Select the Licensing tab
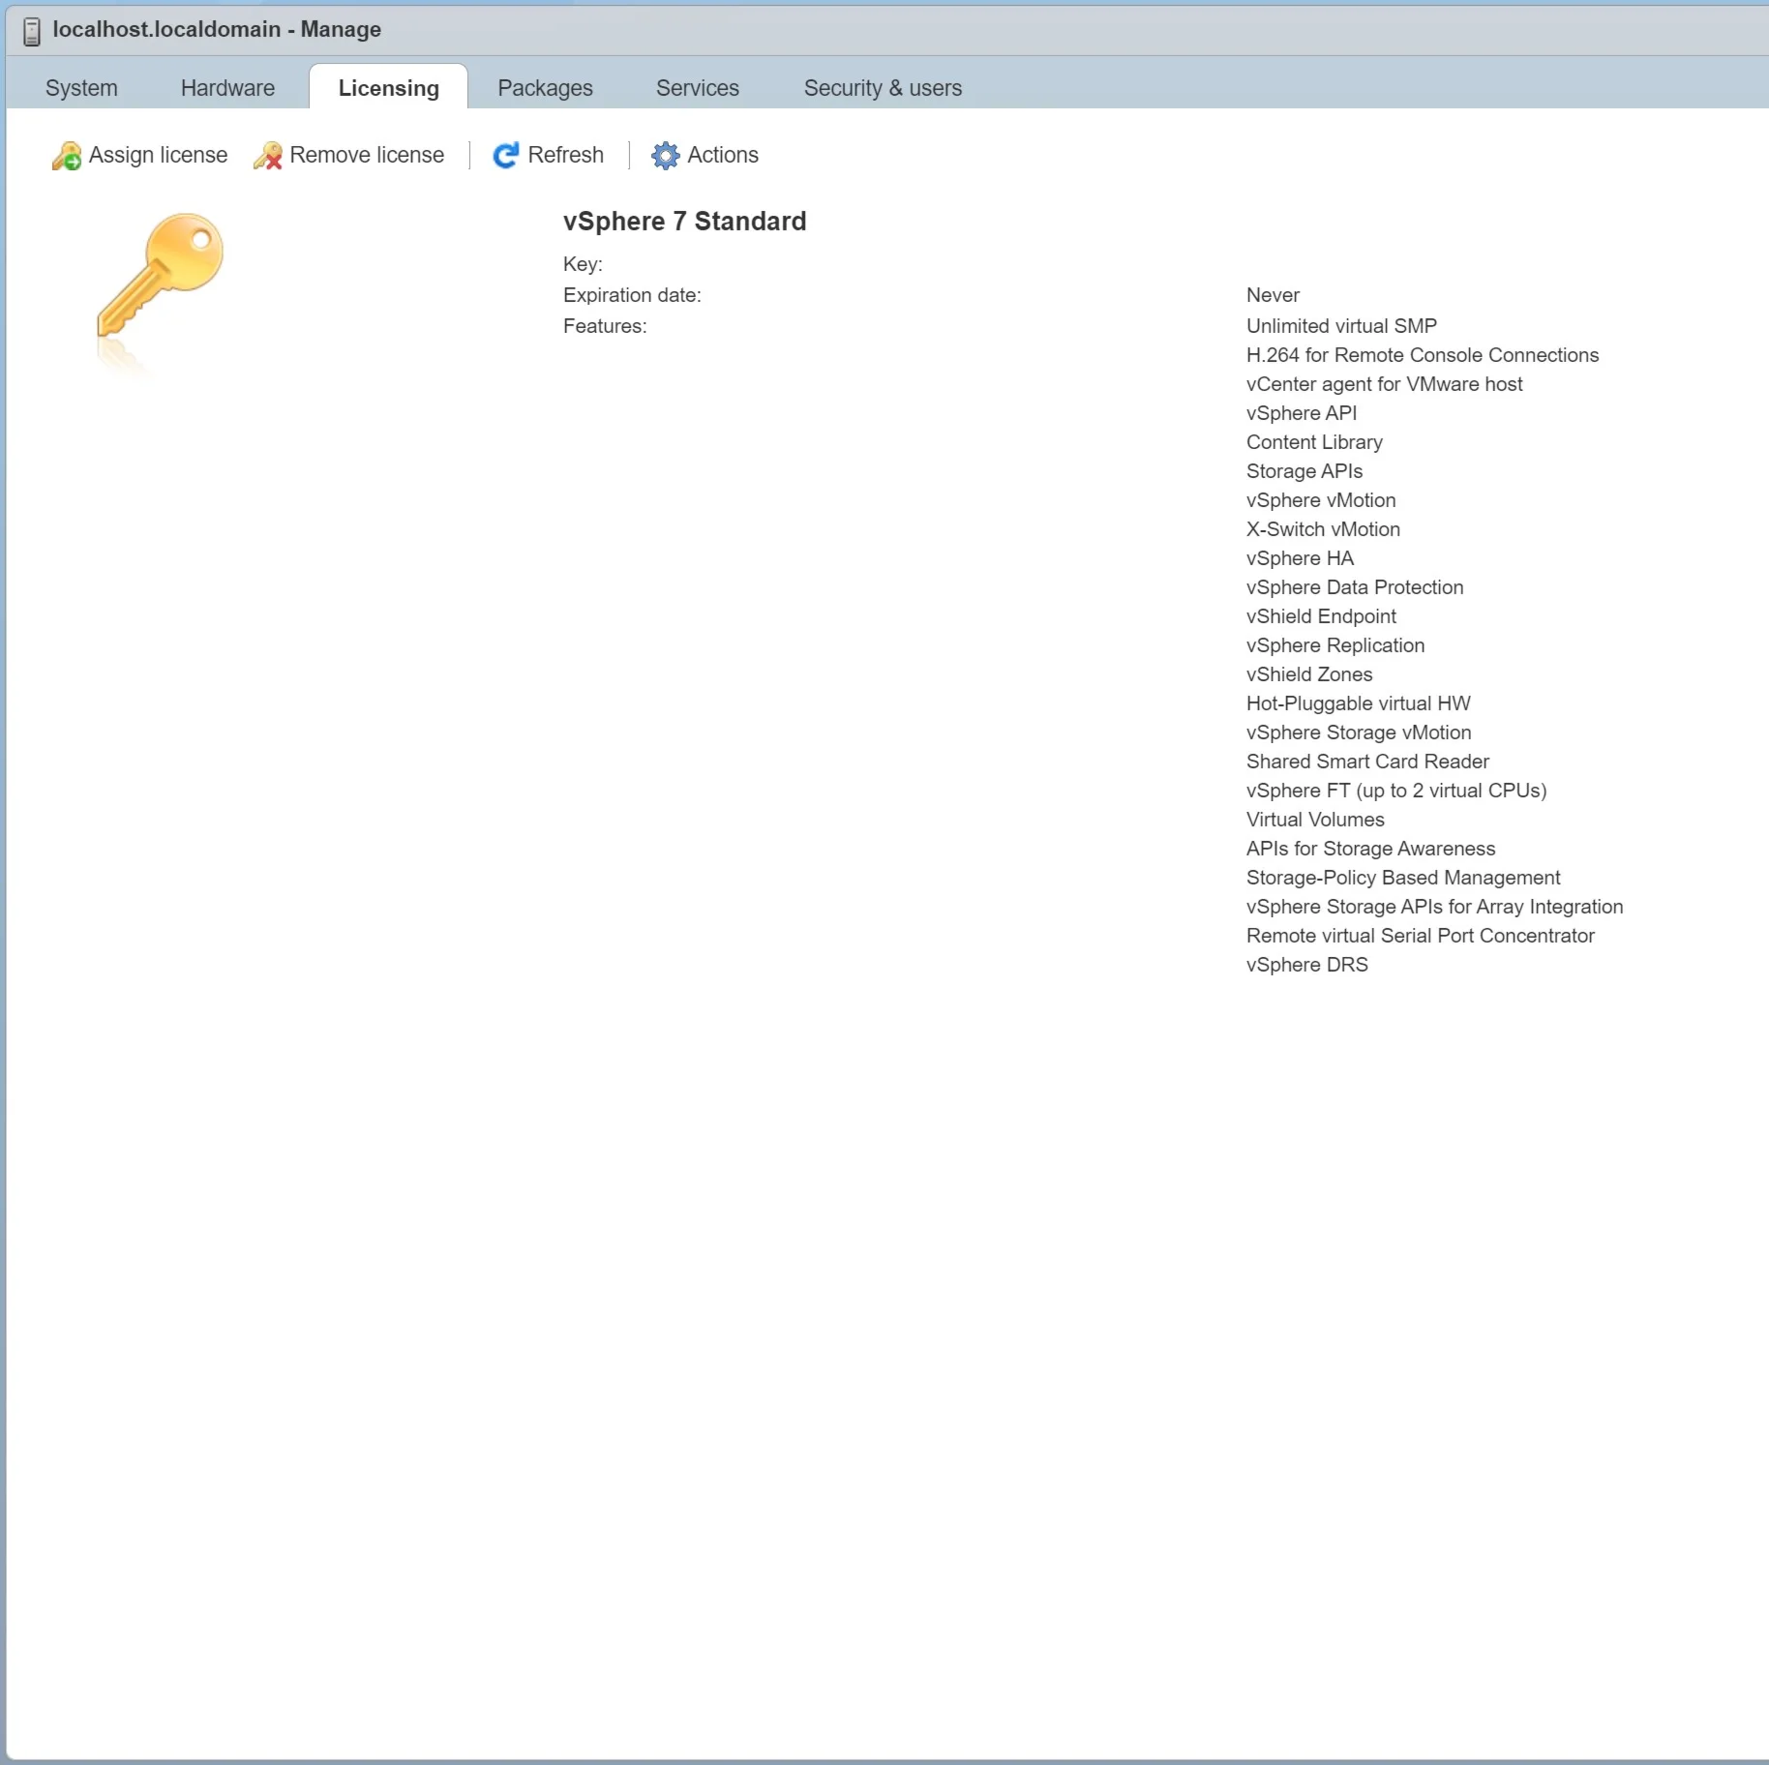The height and width of the screenshot is (1765, 1769). coord(388,88)
